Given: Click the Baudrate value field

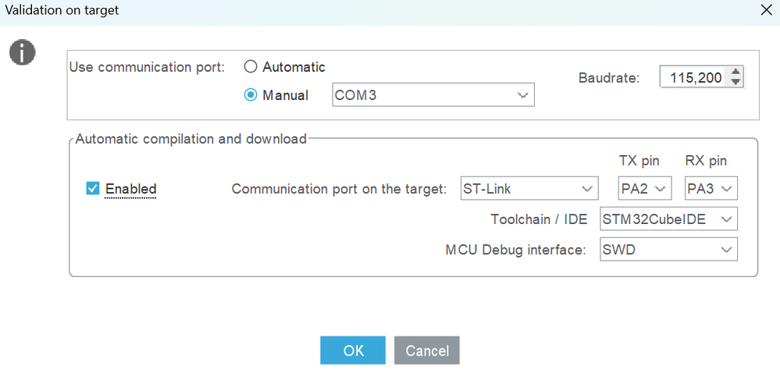Looking at the screenshot, I should tap(693, 77).
